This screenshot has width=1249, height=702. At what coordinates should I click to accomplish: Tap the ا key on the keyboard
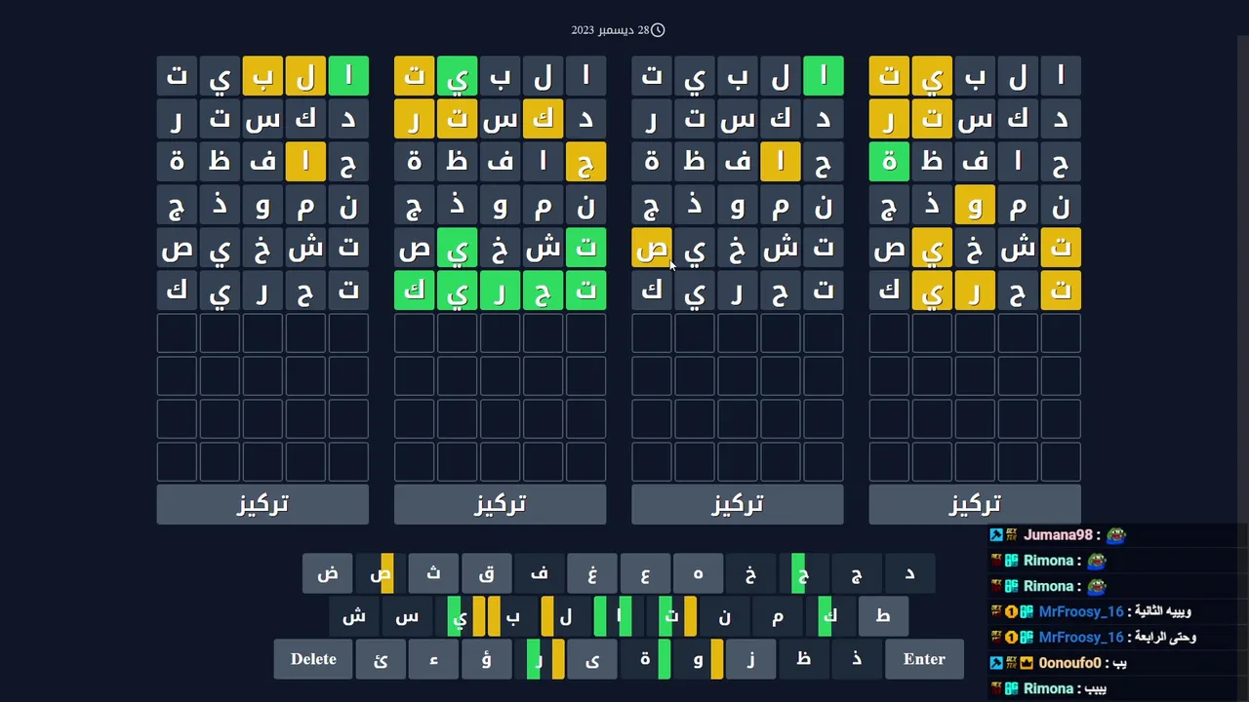coord(619,616)
